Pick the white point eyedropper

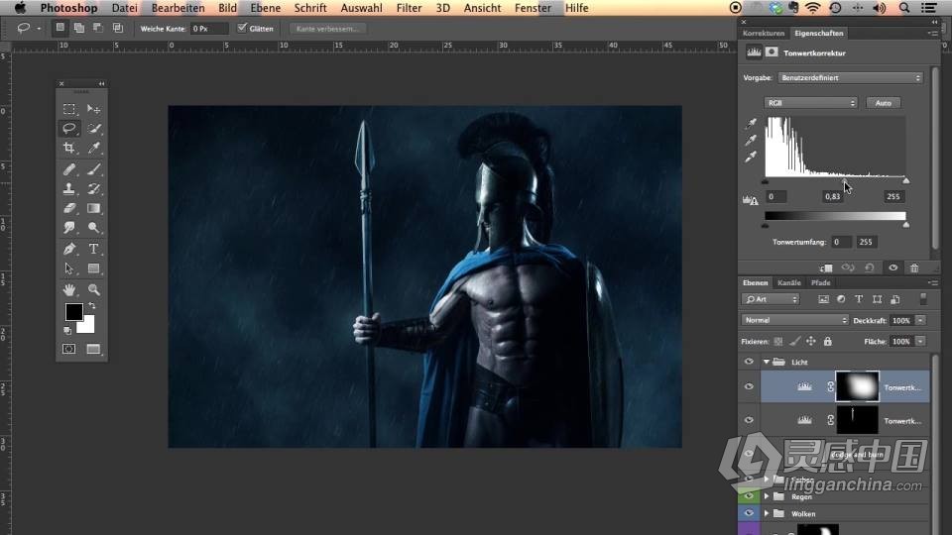tap(751, 158)
